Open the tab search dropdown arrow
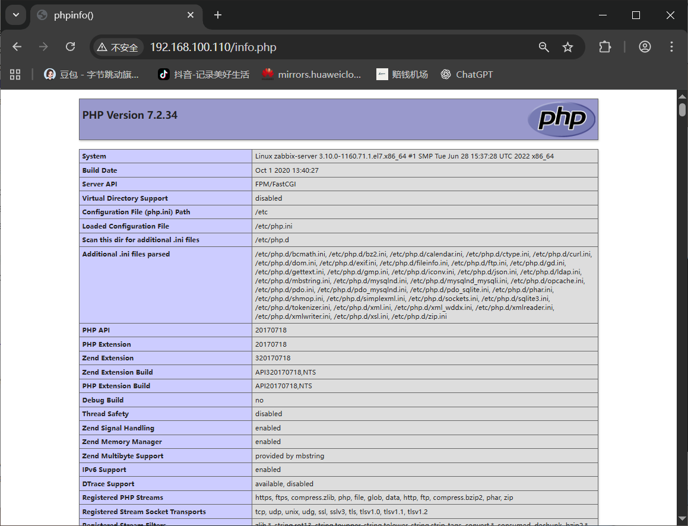Screen dimensions: 688x526 (16, 15)
